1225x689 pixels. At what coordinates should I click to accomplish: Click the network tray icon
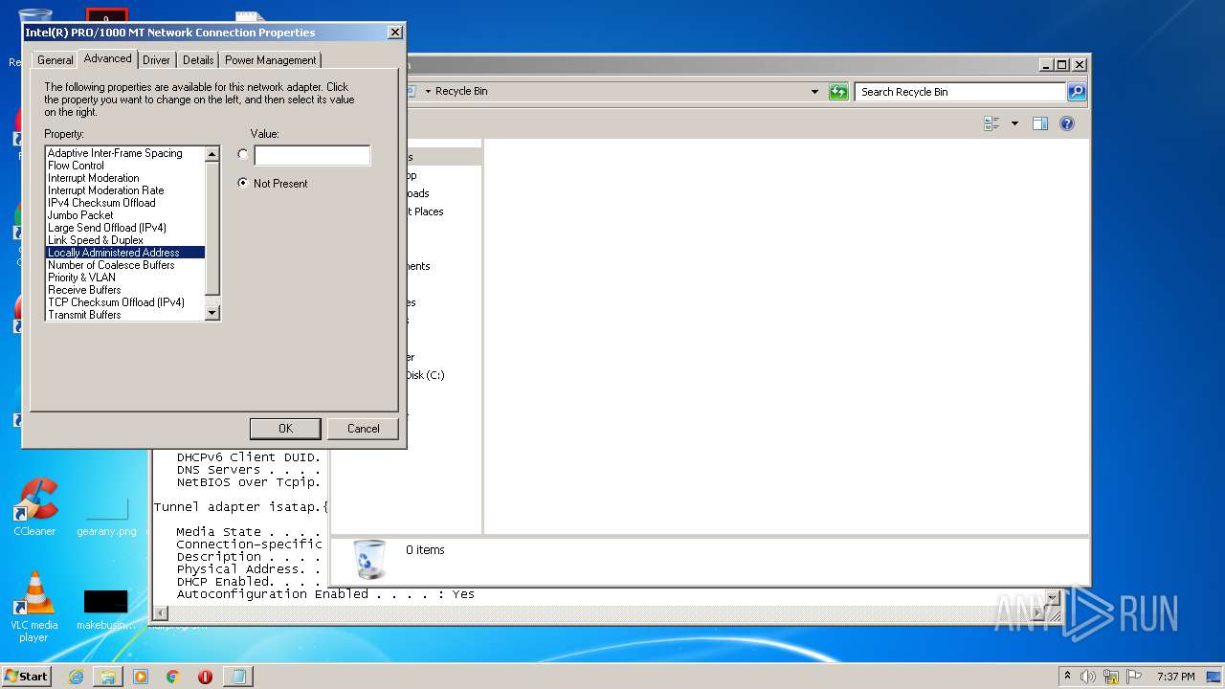[x=1111, y=677]
